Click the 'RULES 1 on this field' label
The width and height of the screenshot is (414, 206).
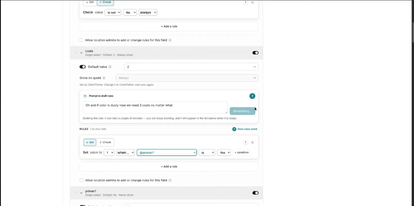pos(93,129)
